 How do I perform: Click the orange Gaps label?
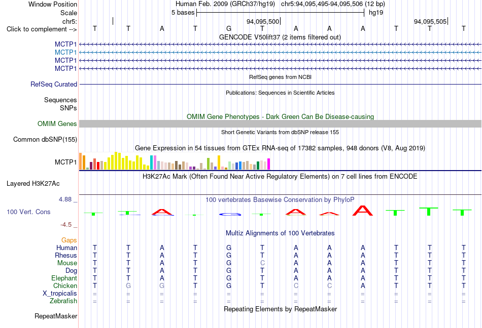click(x=69, y=240)
